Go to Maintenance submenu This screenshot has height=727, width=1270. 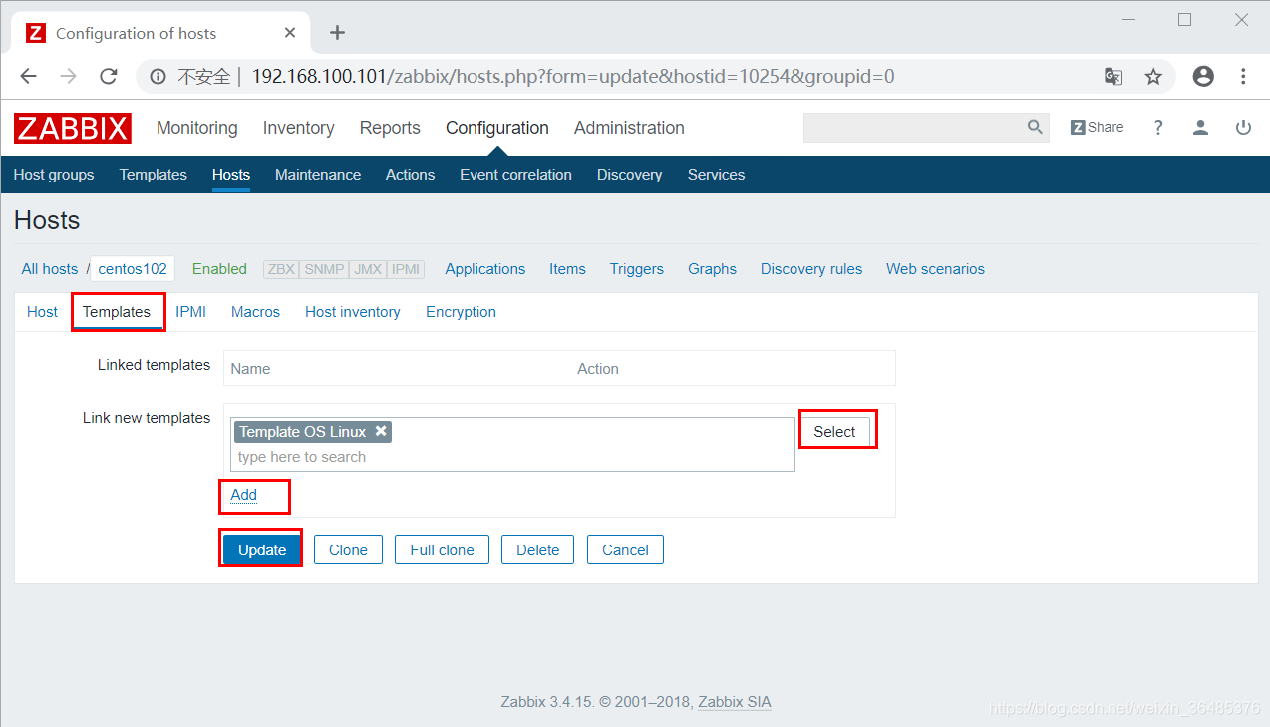(318, 175)
